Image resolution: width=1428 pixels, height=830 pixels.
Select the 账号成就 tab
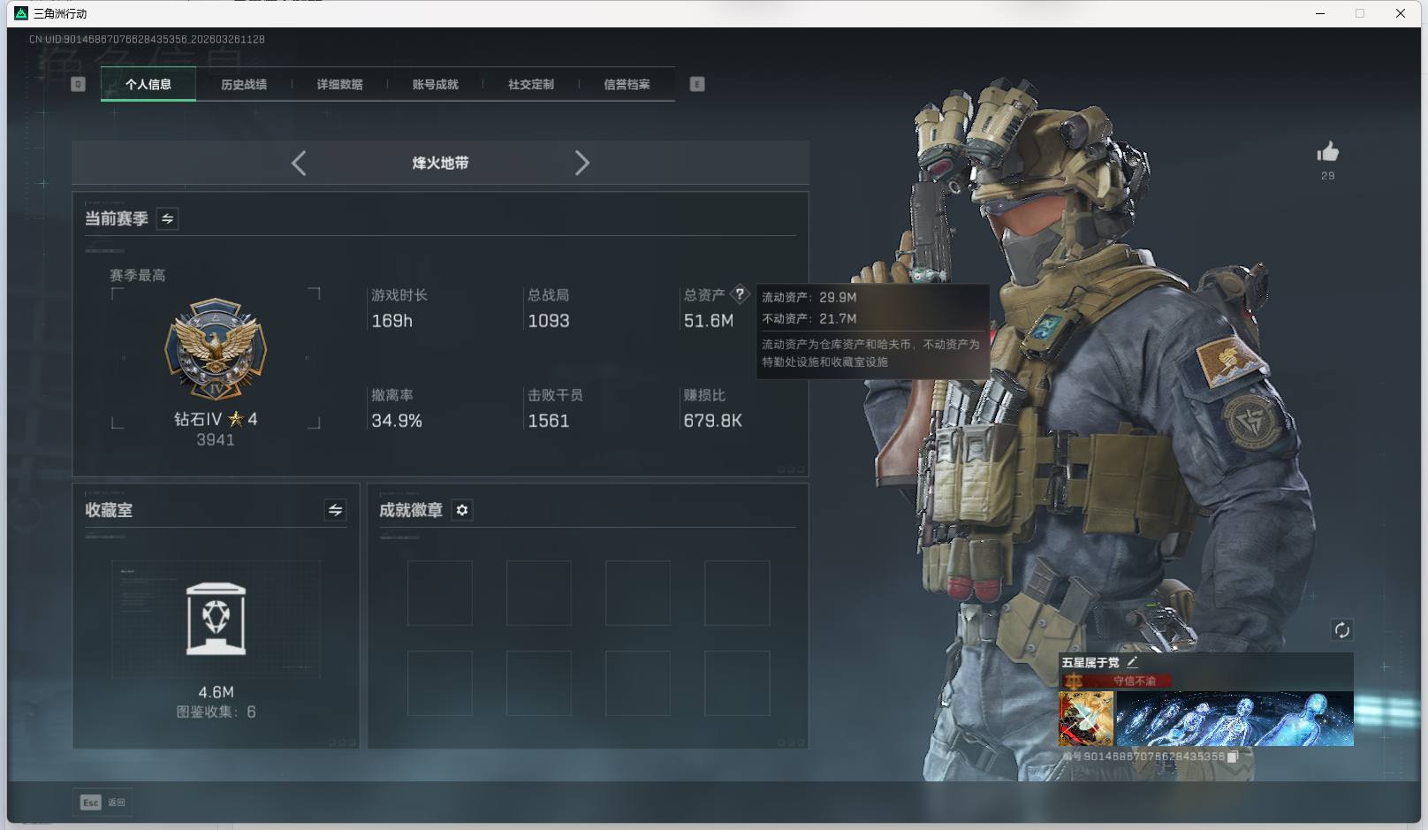435,84
